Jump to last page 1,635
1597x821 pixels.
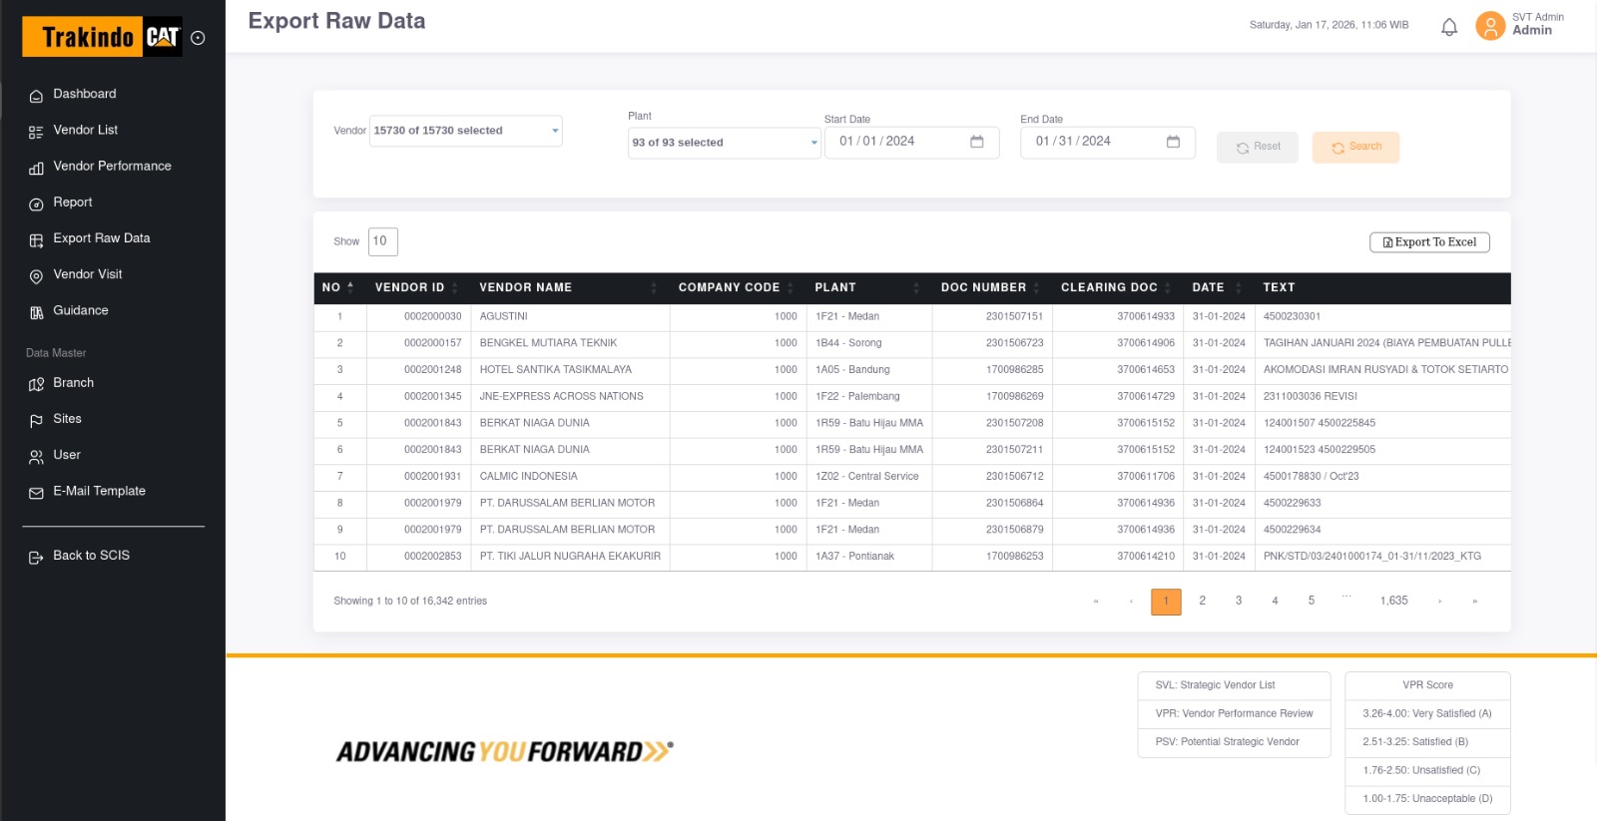[x=1394, y=601]
